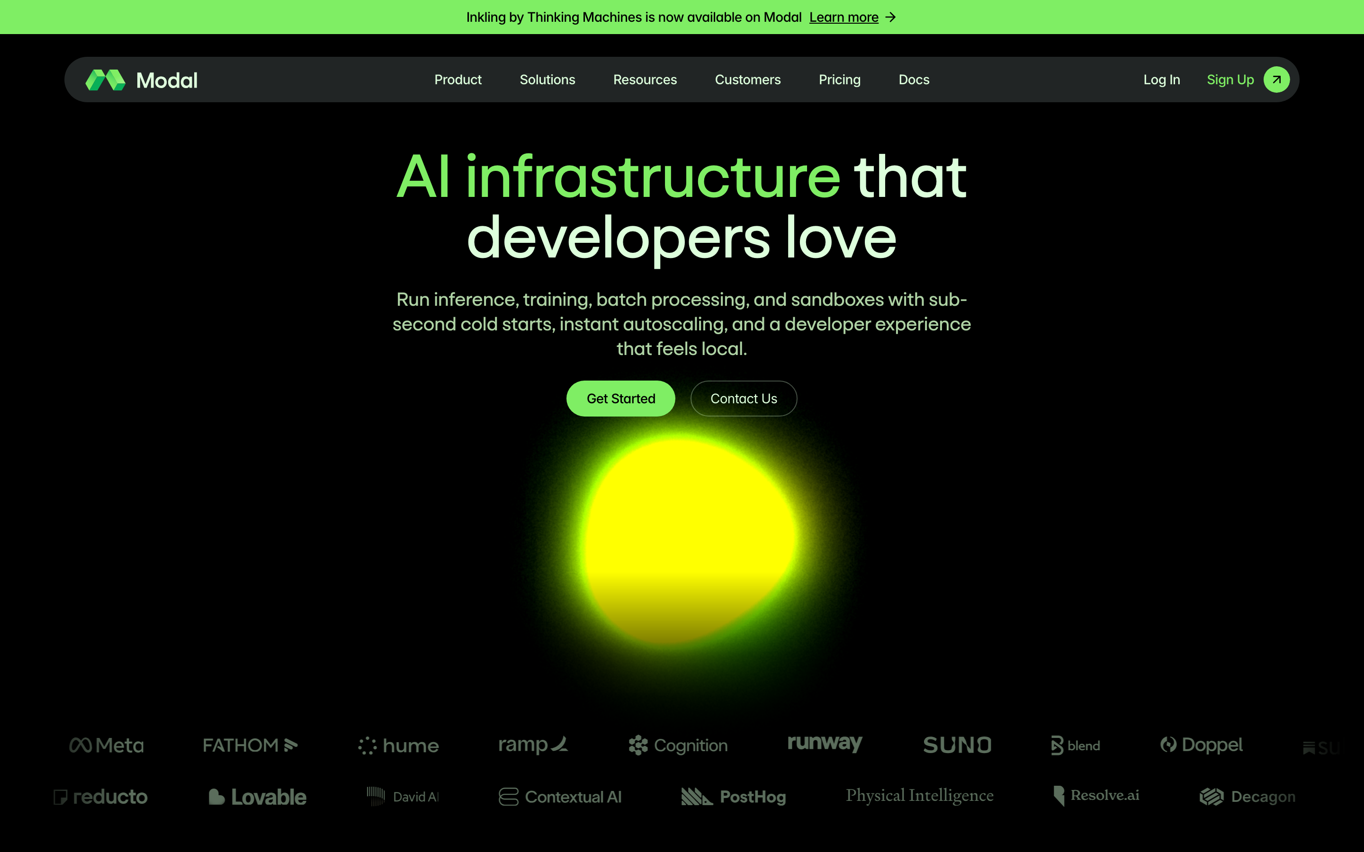Viewport: 1364px width, 852px height.
Task: Click the Log In link
Action: pyautogui.click(x=1161, y=80)
